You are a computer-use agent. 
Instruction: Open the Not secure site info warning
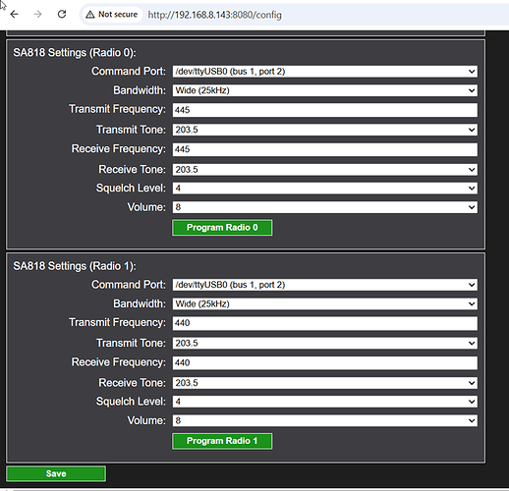(112, 15)
